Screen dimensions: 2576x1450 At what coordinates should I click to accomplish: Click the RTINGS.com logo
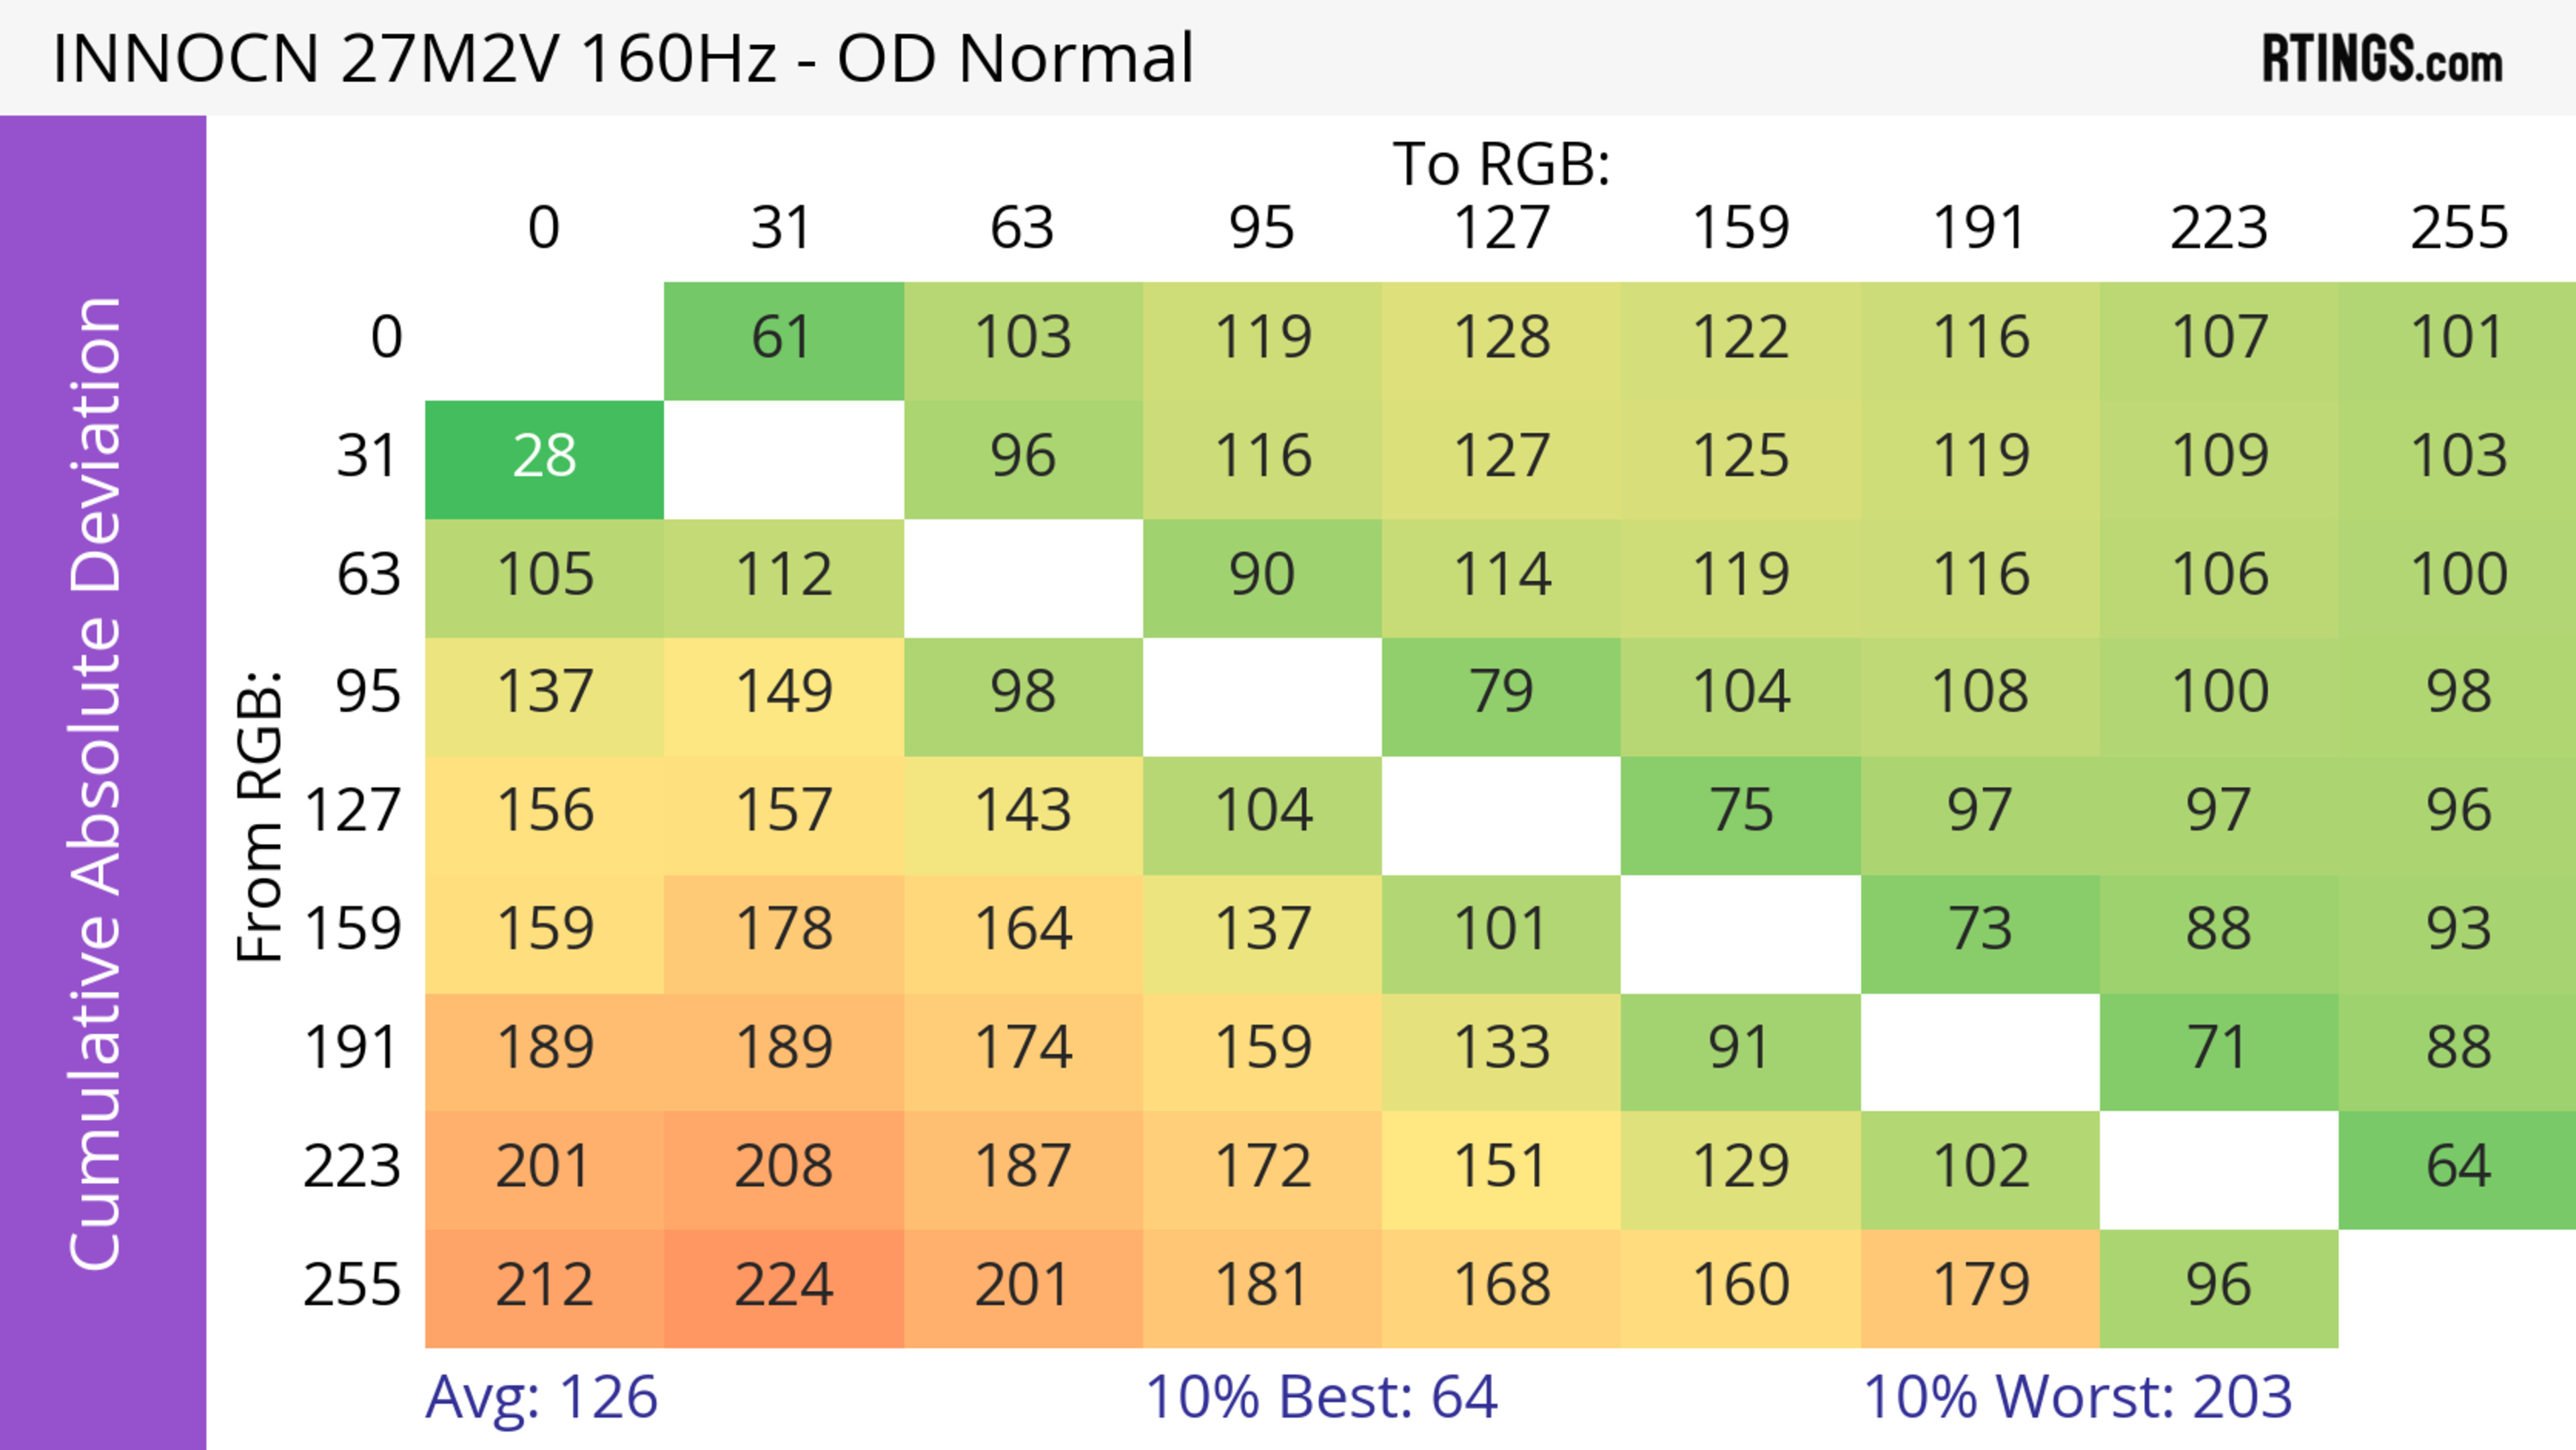click(2381, 59)
